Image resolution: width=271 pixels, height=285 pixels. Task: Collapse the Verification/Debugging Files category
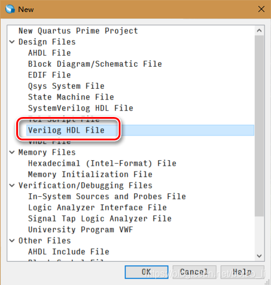12,185
